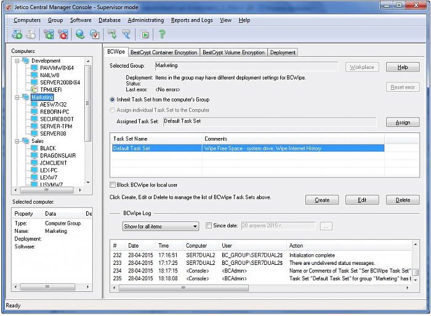Click the computer icon next to BLACK

[x=34, y=148]
